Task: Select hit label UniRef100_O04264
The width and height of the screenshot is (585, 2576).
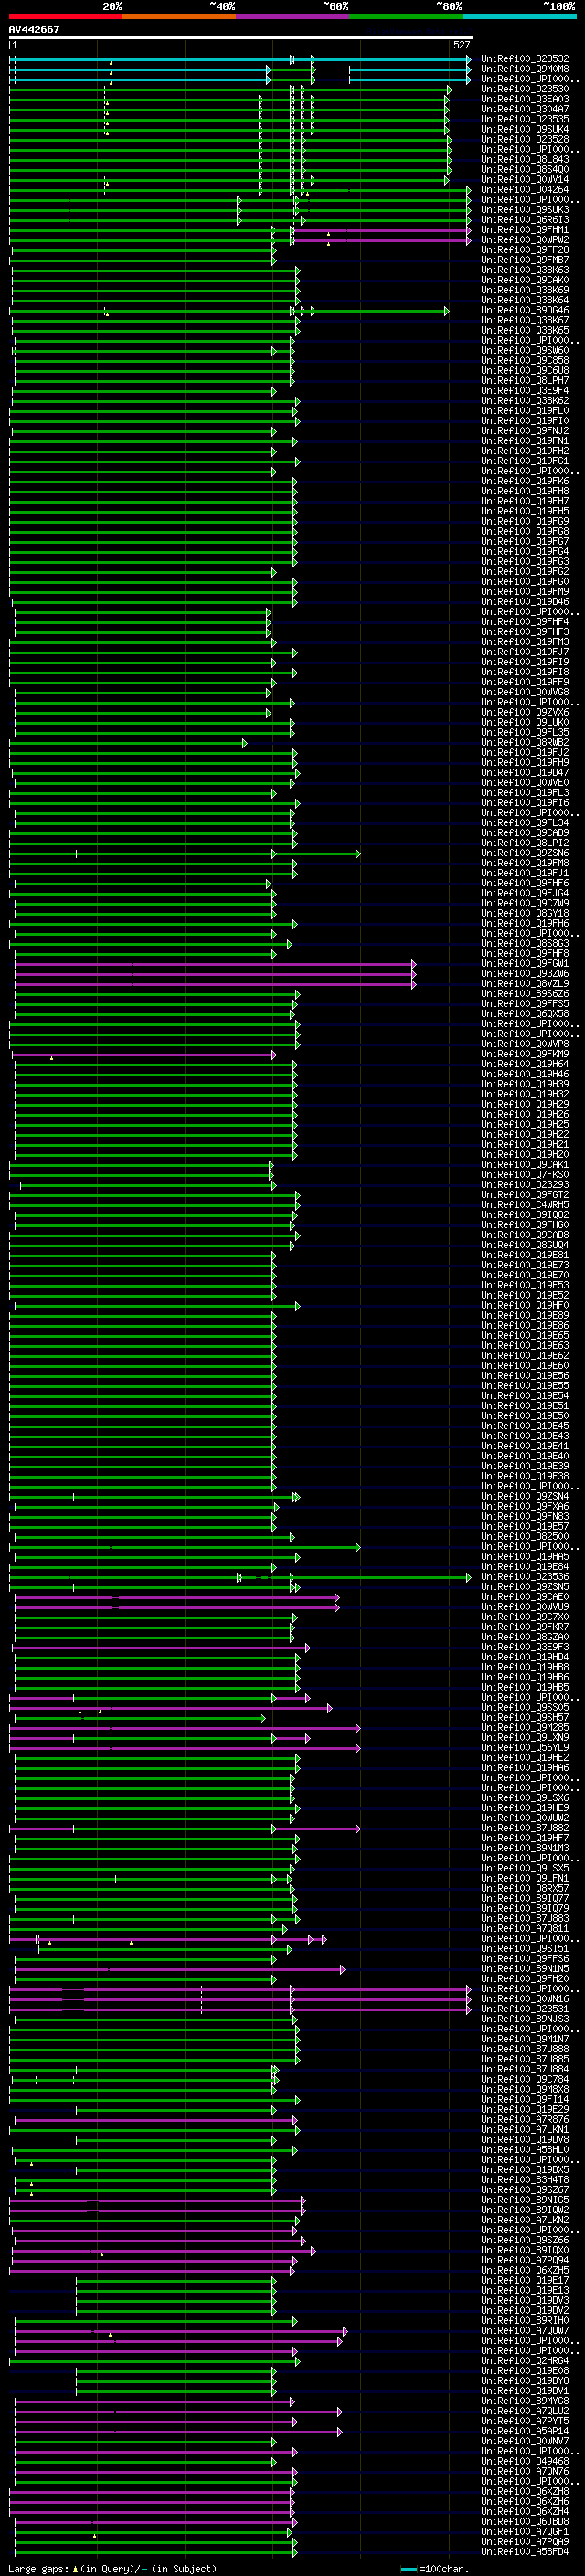Action: 525,189
